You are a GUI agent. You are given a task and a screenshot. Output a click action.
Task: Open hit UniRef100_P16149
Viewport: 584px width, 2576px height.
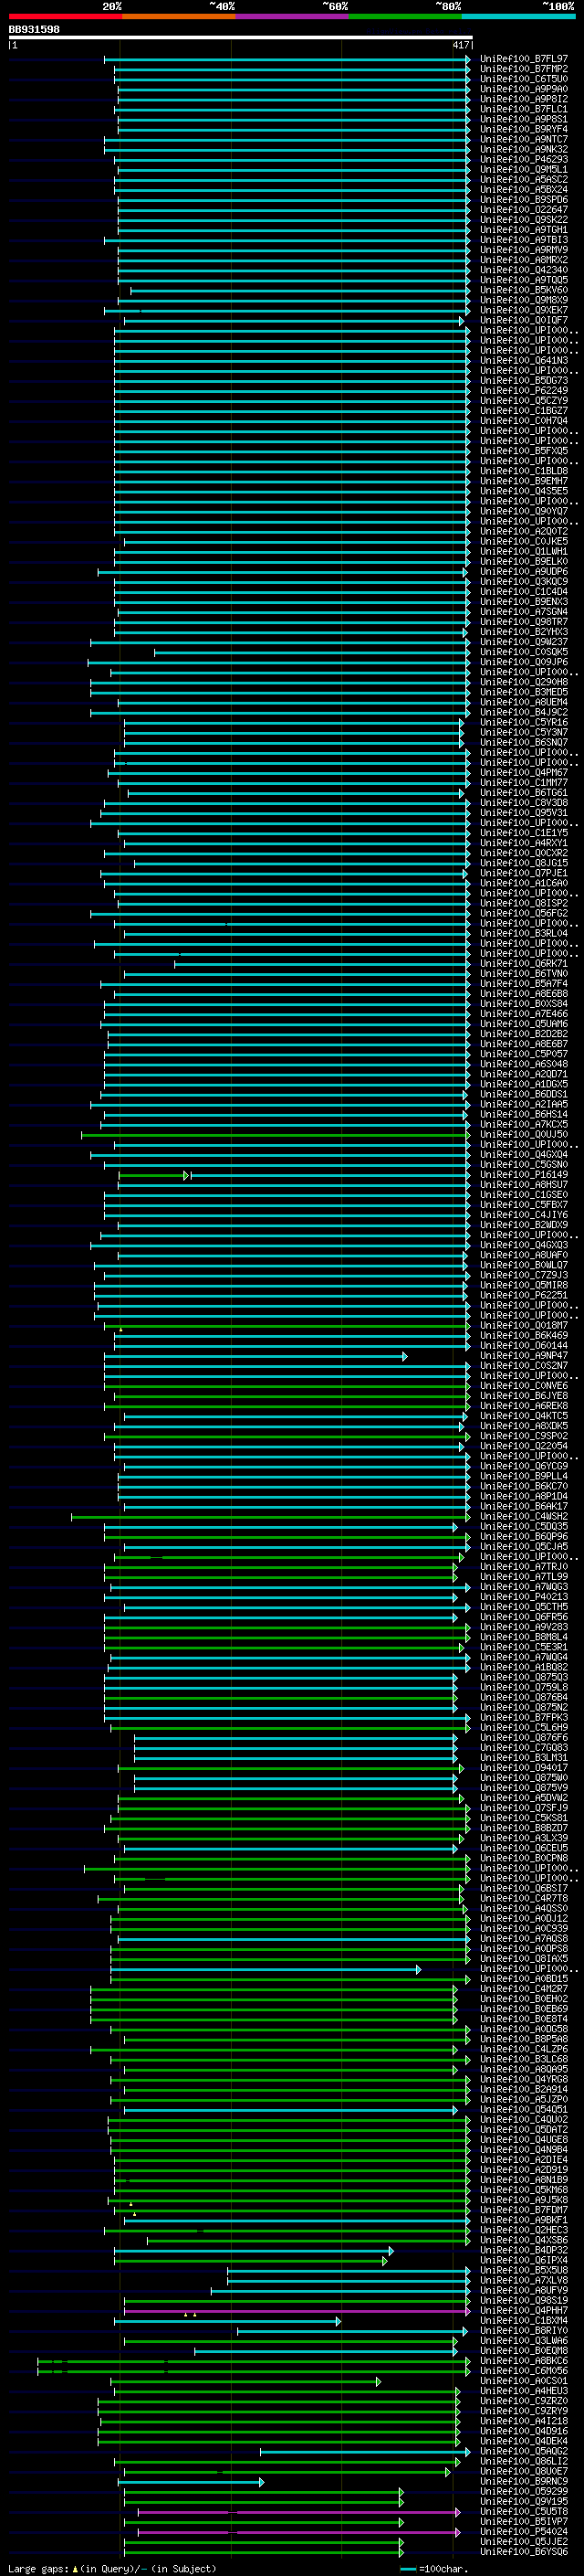pos(523,1174)
